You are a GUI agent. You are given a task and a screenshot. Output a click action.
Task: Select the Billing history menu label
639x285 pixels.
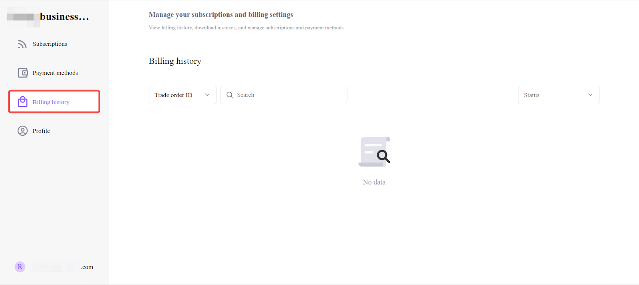[x=51, y=102]
